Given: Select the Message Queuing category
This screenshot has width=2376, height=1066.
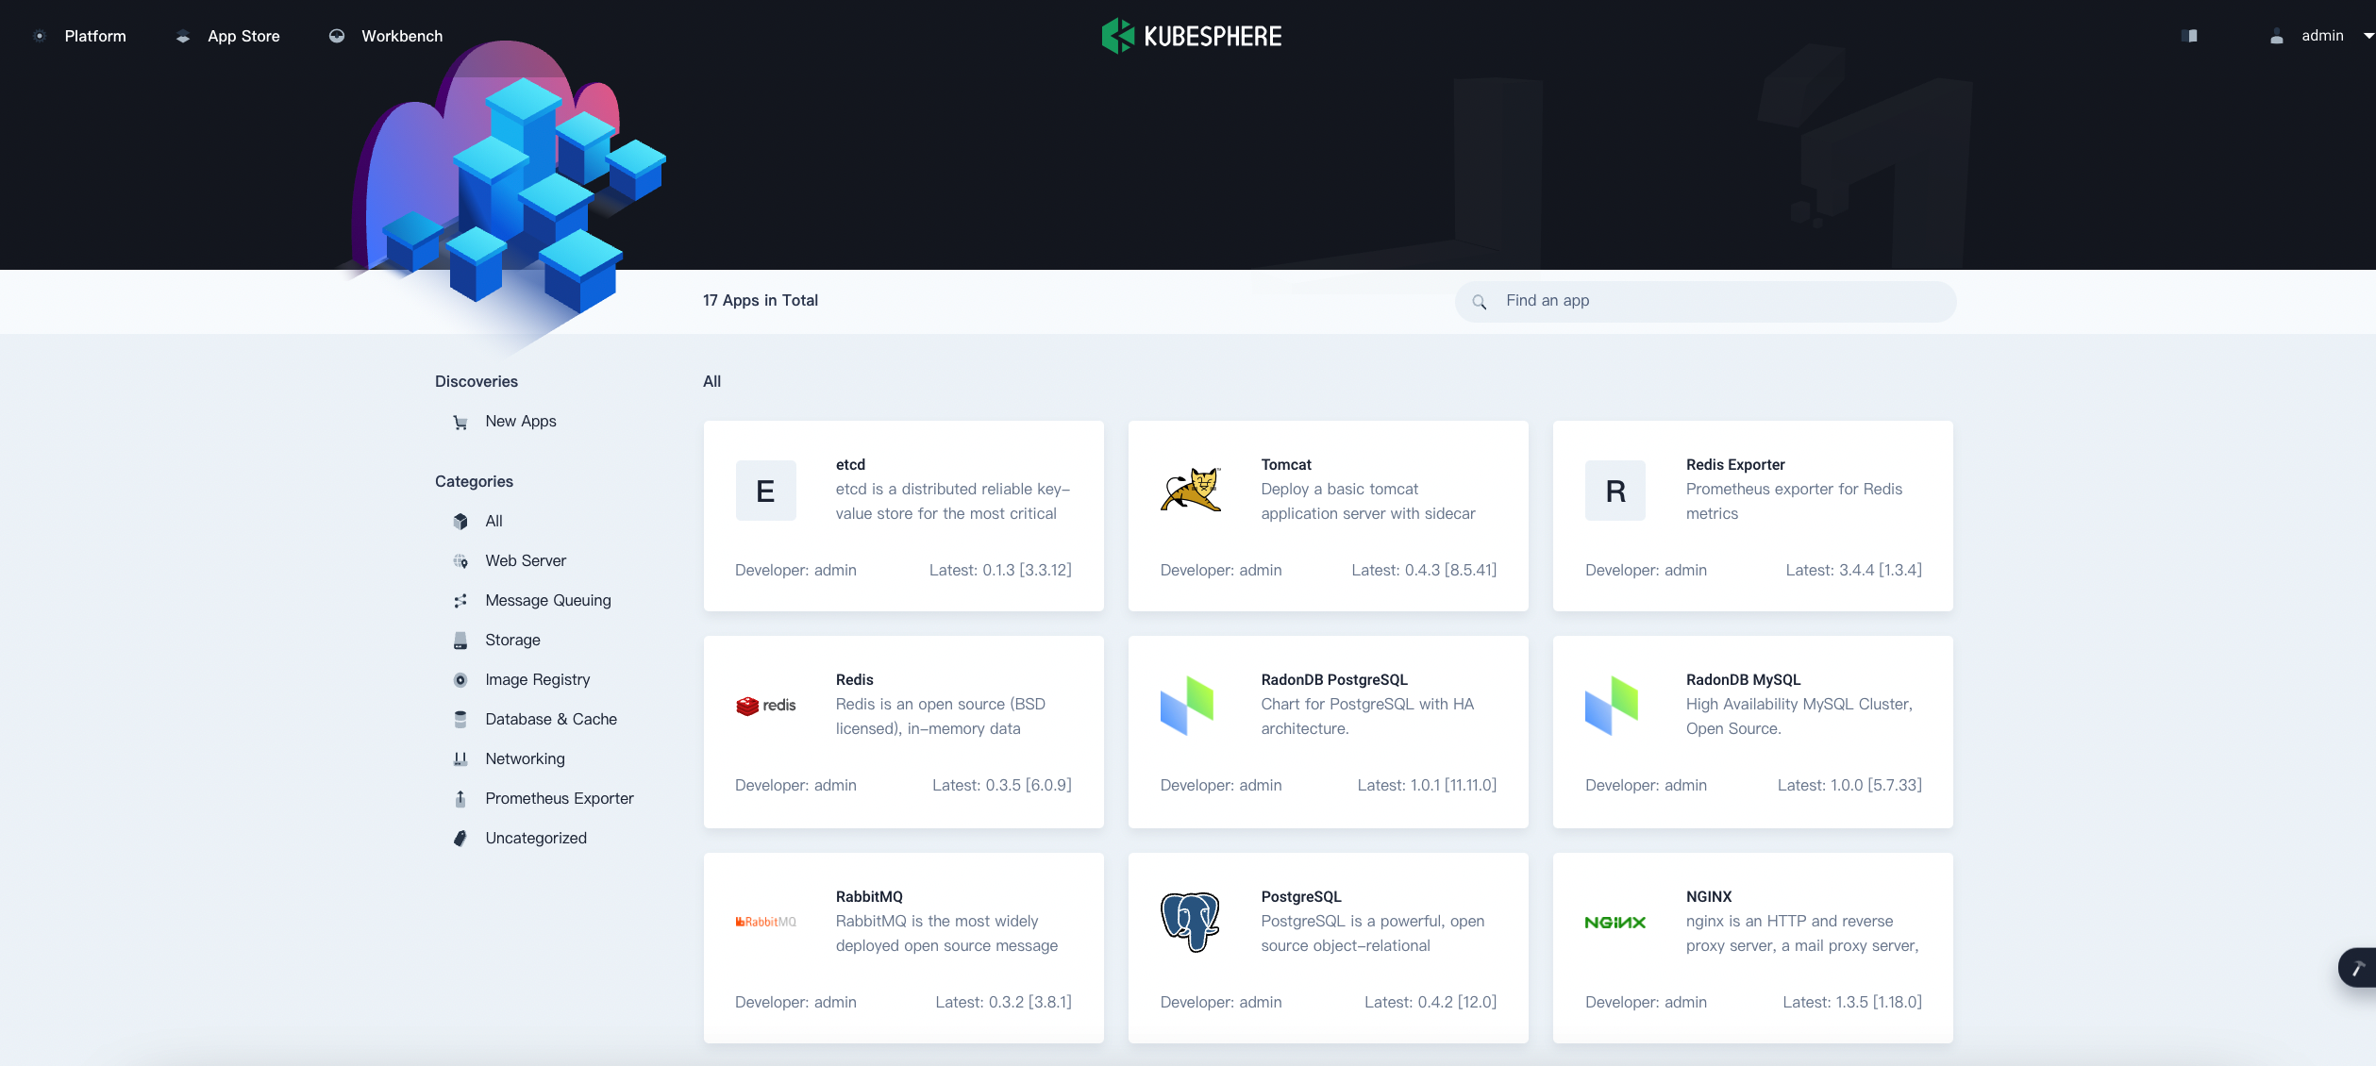Looking at the screenshot, I should tap(547, 600).
